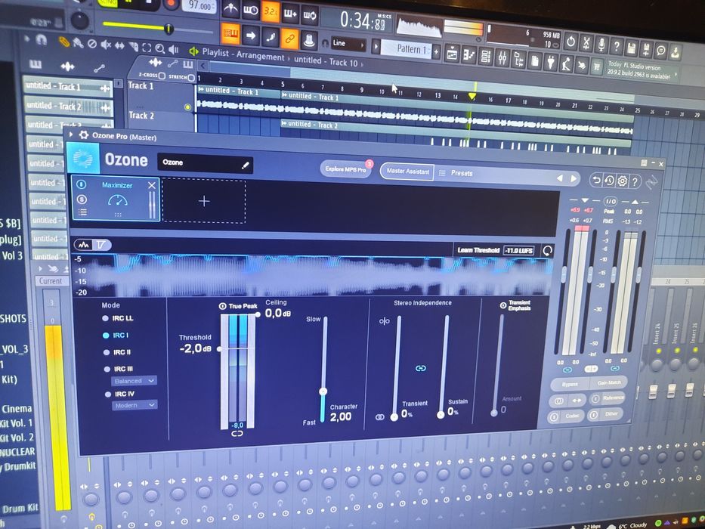Open the Mixer view icon
The height and width of the screenshot is (529, 705).
pyautogui.click(x=502, y=57)
